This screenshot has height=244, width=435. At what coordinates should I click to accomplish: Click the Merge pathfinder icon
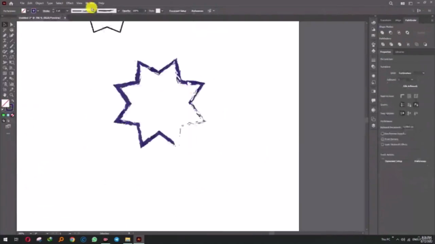click(400, 44)
